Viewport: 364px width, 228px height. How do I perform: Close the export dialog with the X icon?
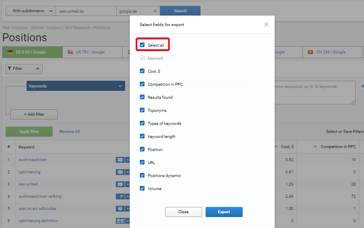coord(266,24)
